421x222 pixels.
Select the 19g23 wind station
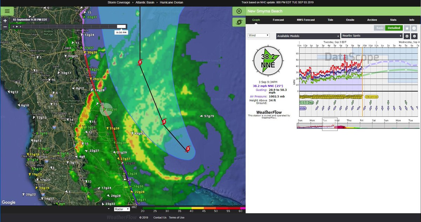point(35,174)
